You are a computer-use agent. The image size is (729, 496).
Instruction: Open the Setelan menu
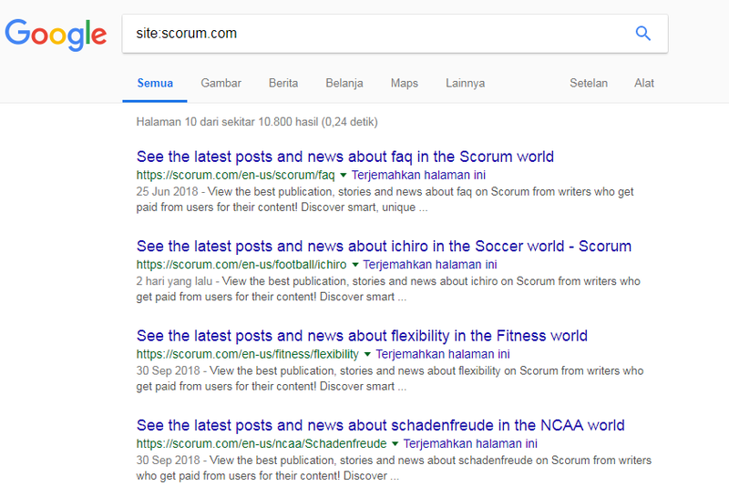(x=589, y=83)
